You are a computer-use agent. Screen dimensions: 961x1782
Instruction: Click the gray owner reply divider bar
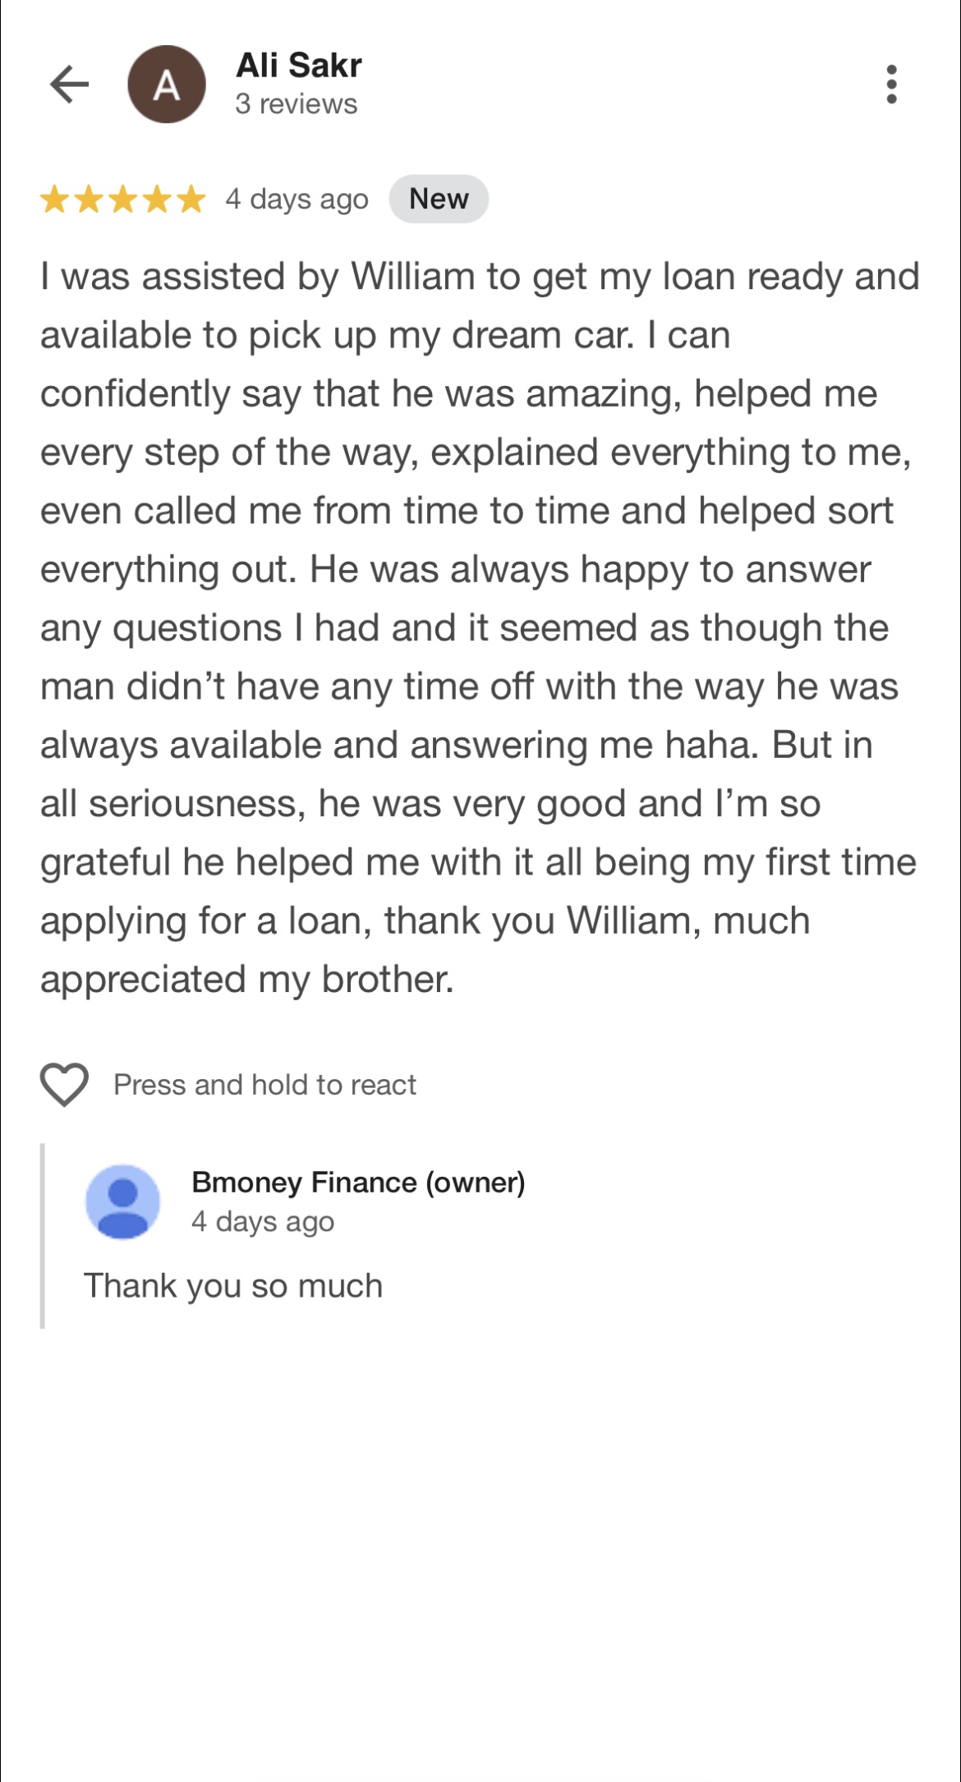(x=43, y=1236)
